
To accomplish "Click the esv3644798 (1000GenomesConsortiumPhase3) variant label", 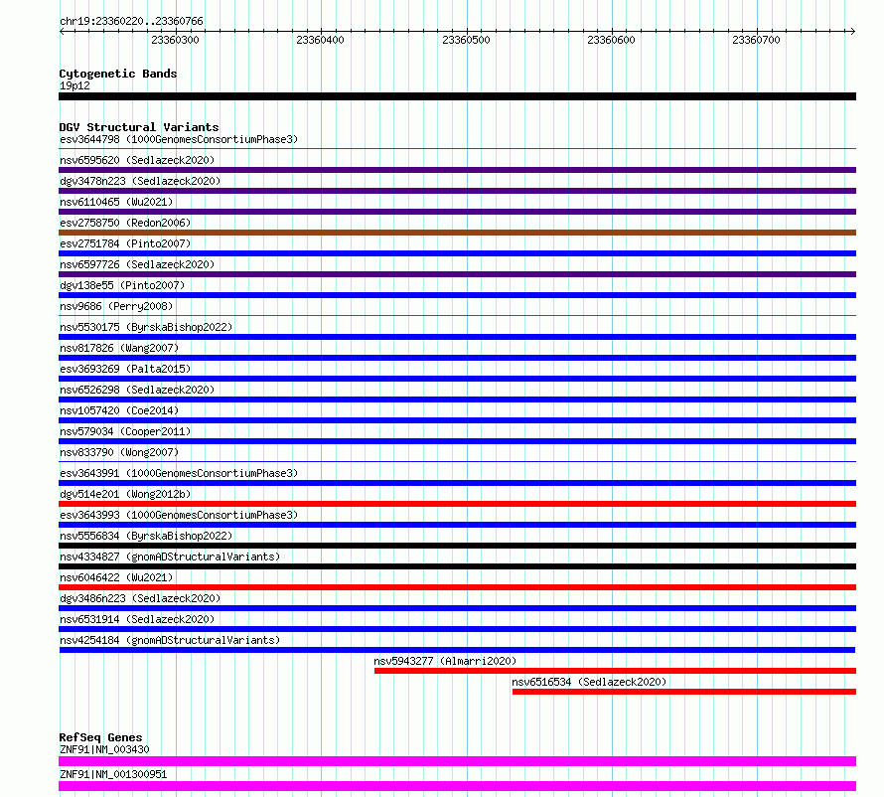I will pos(179,139).
